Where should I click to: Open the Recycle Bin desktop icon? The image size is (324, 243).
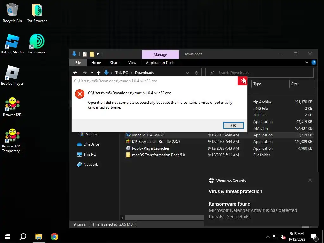click(x=12, y=13)
